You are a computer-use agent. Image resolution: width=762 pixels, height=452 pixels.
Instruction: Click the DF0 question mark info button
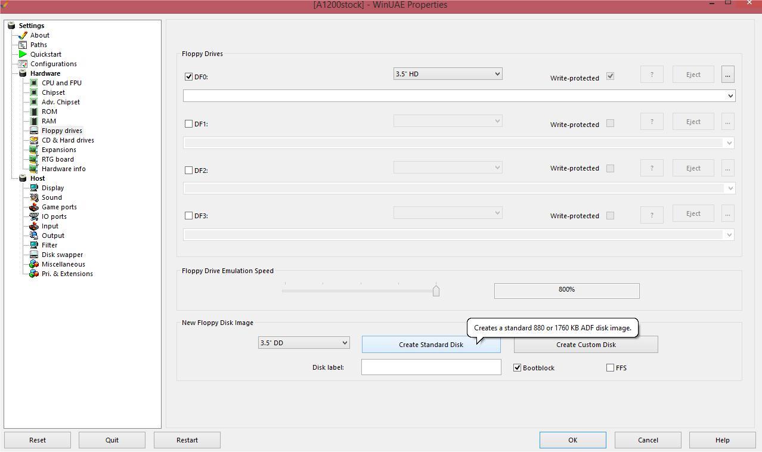tap(652, 75)
